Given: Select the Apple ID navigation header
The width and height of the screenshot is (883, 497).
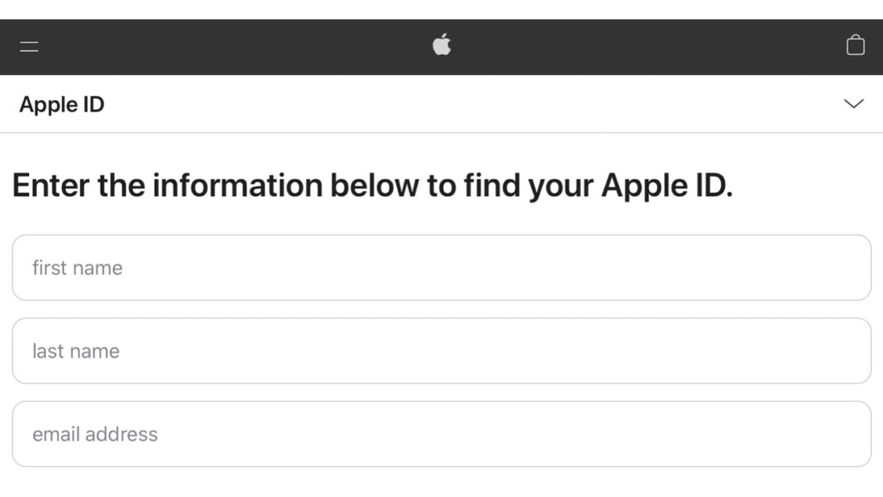Looking at the screenshot, I should pos(62,104).
